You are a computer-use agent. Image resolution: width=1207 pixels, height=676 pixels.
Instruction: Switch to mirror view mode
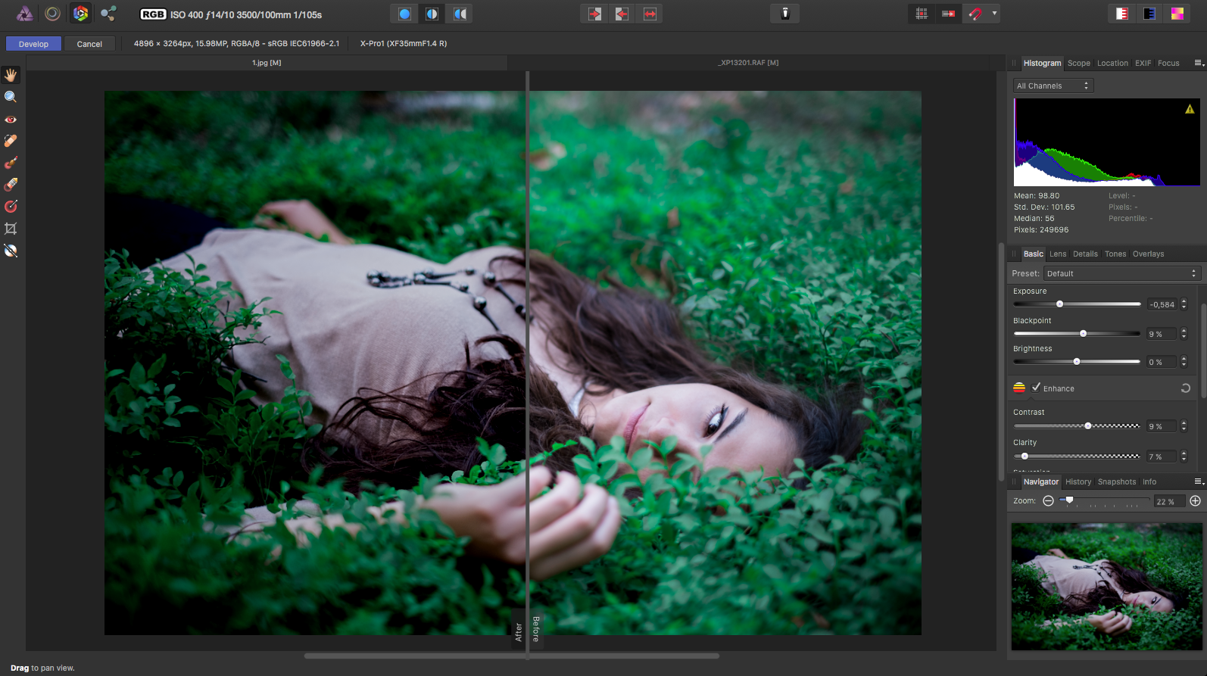click(460, 14)
